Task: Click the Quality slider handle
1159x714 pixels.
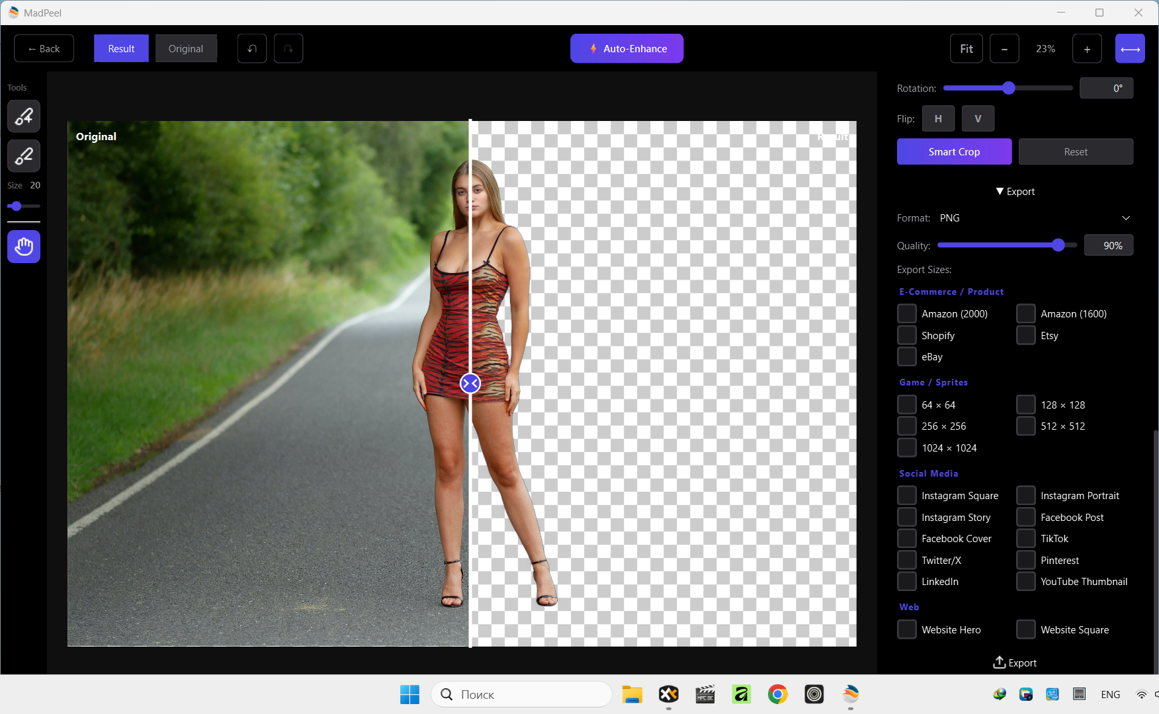Action: click(1058, 245)
